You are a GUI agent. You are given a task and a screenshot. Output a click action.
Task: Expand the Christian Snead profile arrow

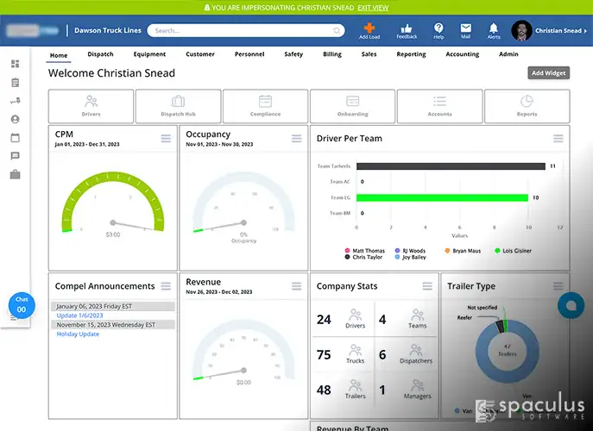tap(585, 30)
